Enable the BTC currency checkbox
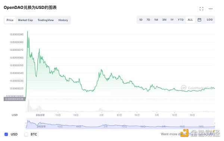Image resolution: width=224 pixels, height=141 pixels. pyautogui.click(x=26, y=134)
